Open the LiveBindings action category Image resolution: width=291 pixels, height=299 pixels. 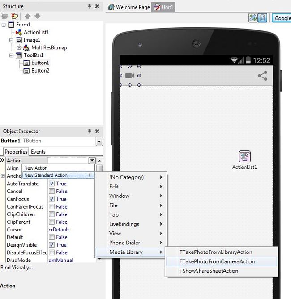[x=131, y=224]
